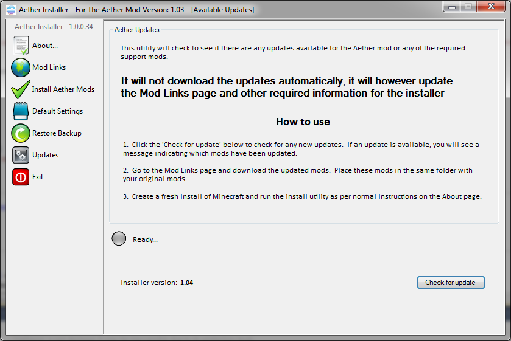Close the Aether Installer window
The height and width of the screenshot is (341, 511).
coord(491,6)
